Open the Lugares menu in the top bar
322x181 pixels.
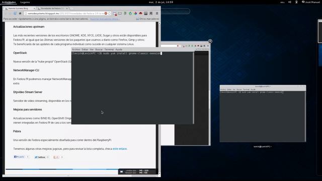tap(25, 2)
